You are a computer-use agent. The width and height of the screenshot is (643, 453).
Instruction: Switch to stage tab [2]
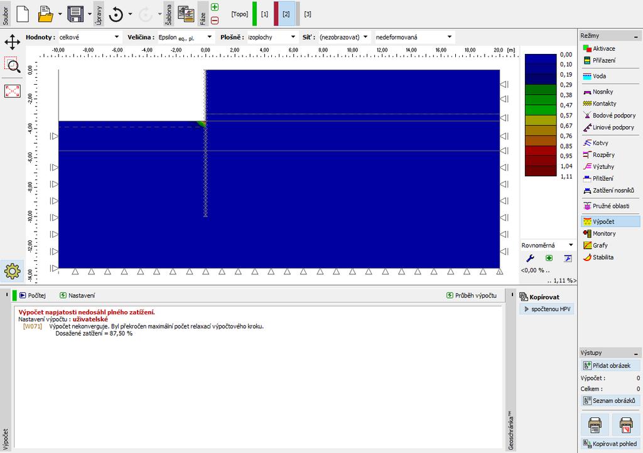286,14
